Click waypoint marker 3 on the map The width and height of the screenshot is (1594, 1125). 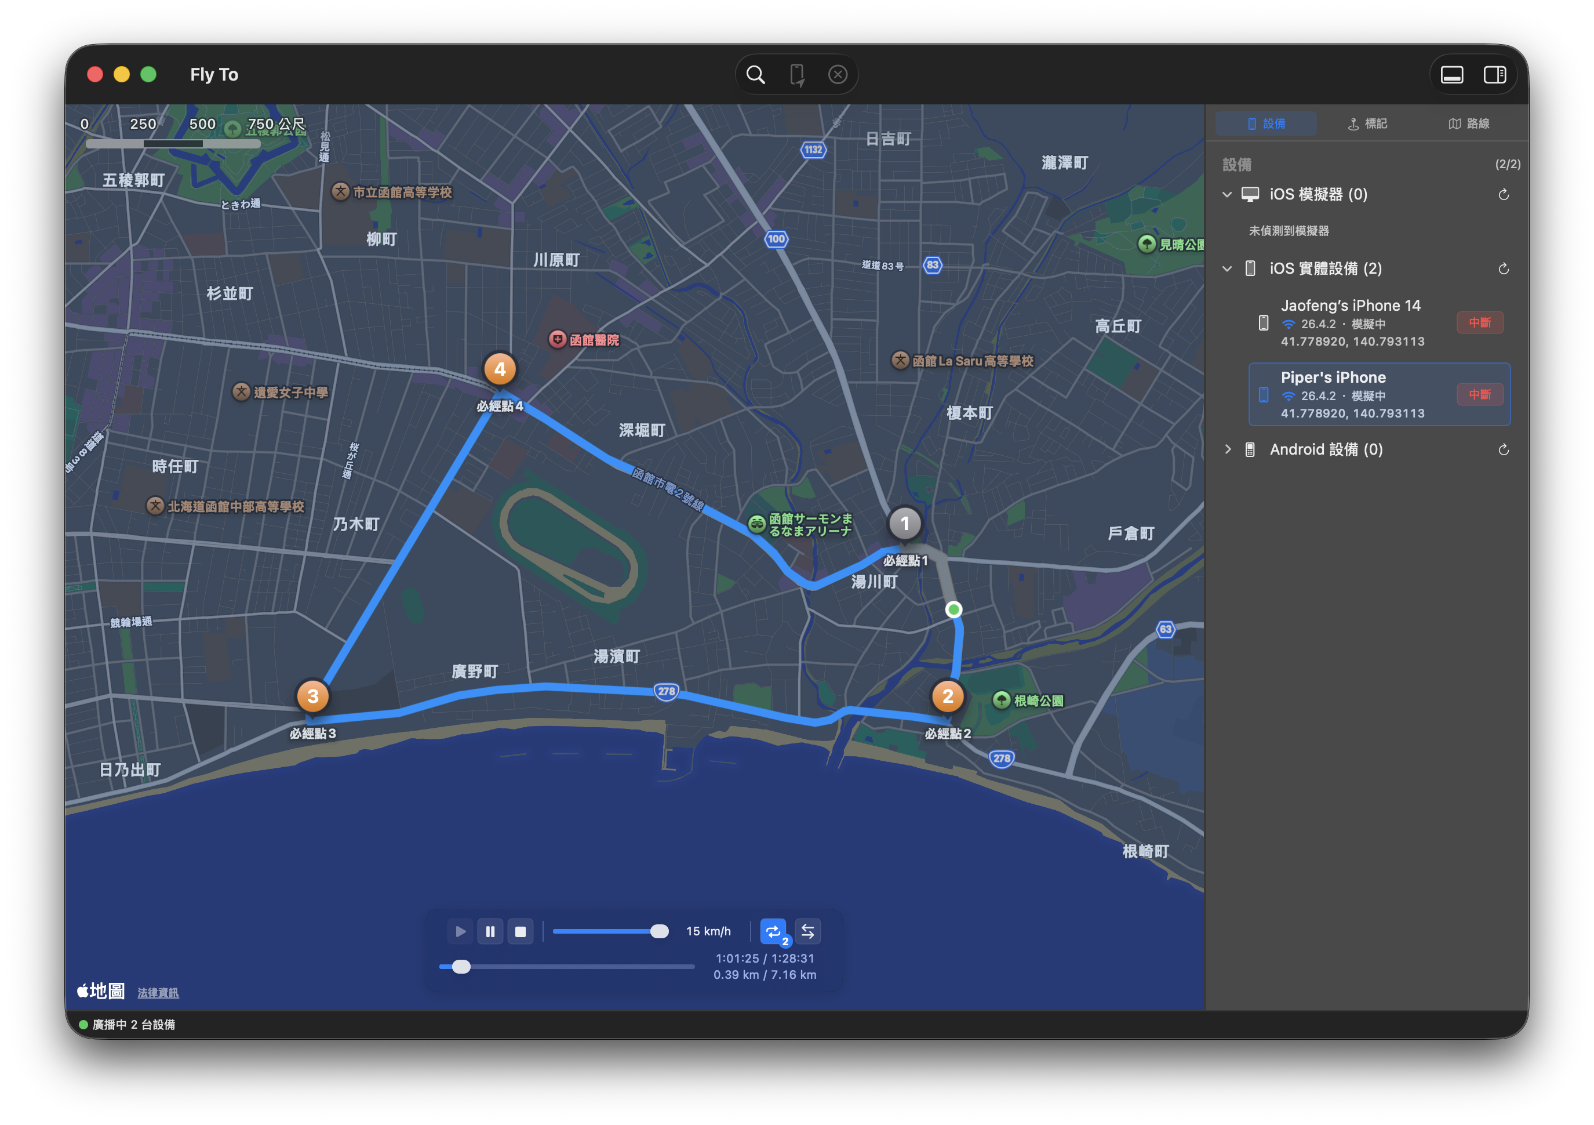(x=312, y=696)
